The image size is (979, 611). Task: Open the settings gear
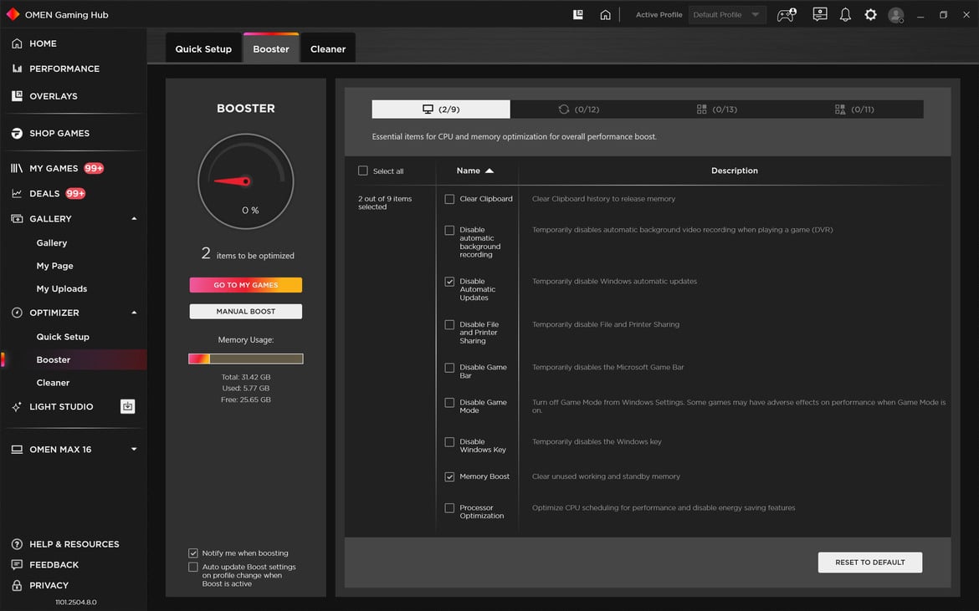point(870,14)
